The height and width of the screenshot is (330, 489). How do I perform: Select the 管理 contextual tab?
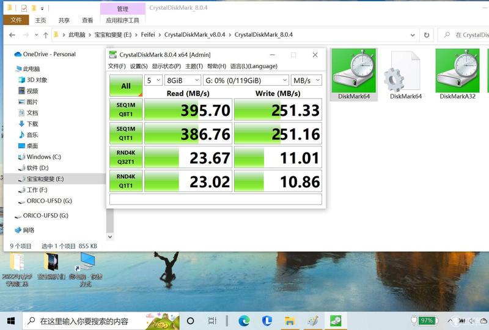[123, 9]
